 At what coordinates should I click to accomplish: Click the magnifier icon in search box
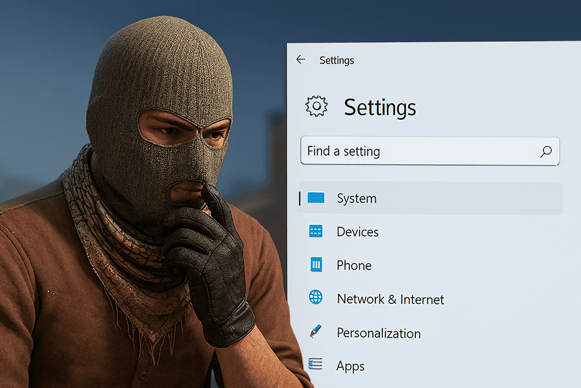[546, 151]
